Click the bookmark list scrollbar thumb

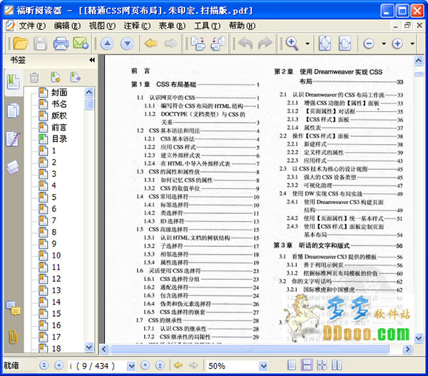(x=88, y=103)
